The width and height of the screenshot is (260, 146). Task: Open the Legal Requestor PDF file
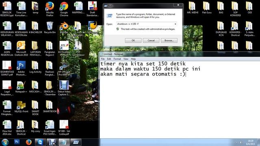pyautogui.click(x=7, y=88)
